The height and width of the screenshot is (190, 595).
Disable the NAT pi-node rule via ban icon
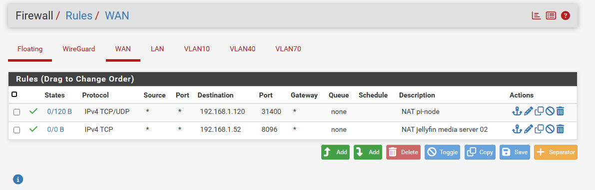pyautogui.click(x=550, y=111)
